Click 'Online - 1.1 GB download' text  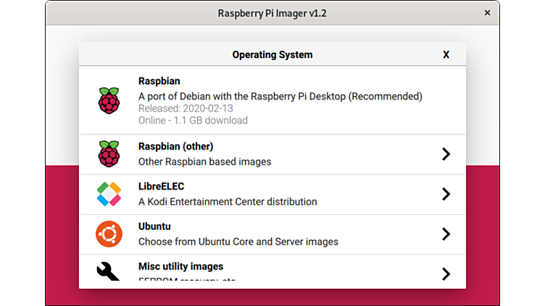point(193,120)
